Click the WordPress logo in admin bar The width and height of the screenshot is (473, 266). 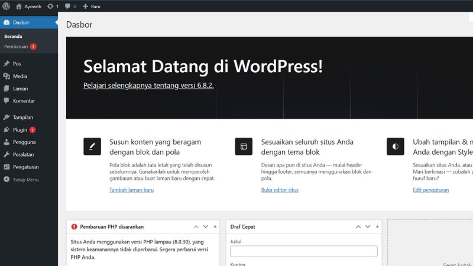6,6
